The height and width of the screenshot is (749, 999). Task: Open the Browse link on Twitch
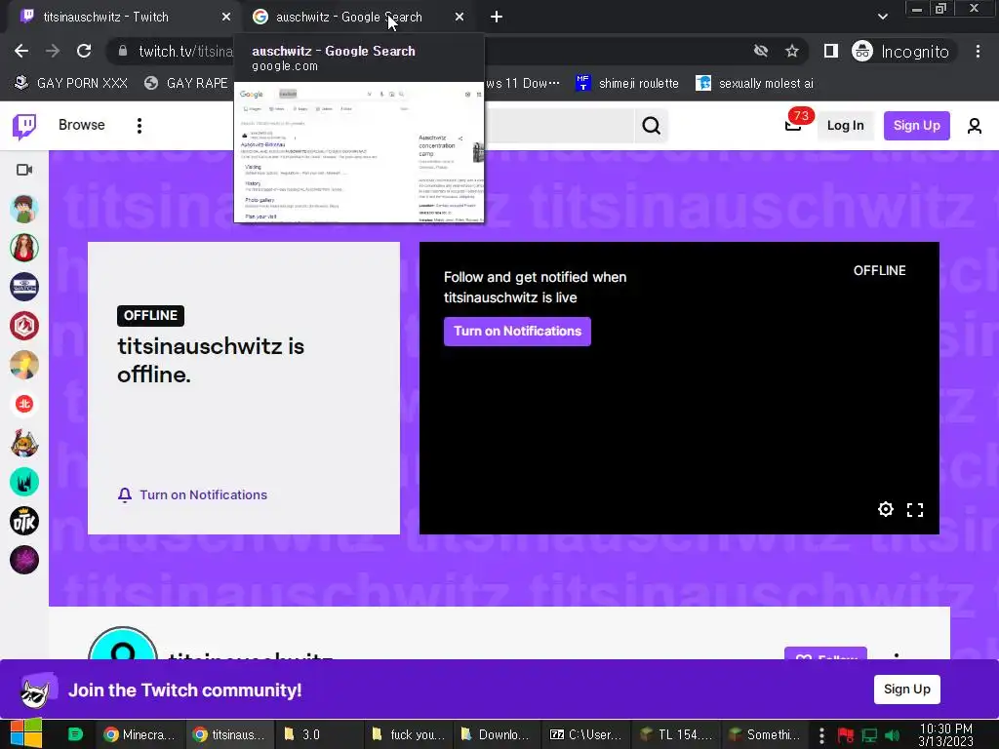click(x=82, y=125)
